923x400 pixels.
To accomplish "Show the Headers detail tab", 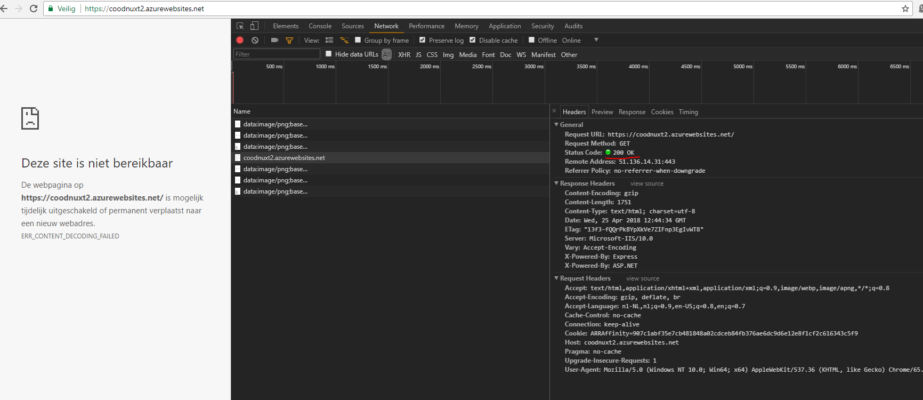I will [x=574, y=111].
